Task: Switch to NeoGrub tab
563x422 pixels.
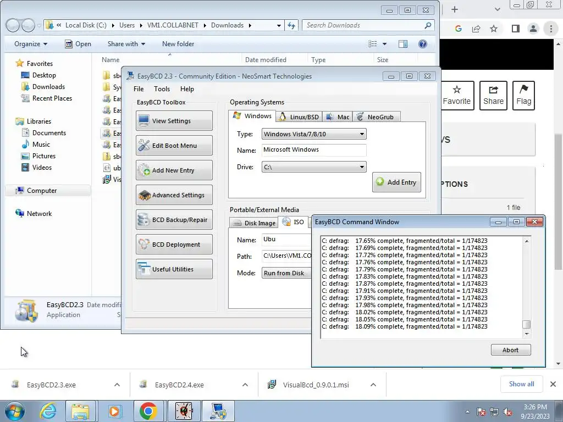Action: 376,117
